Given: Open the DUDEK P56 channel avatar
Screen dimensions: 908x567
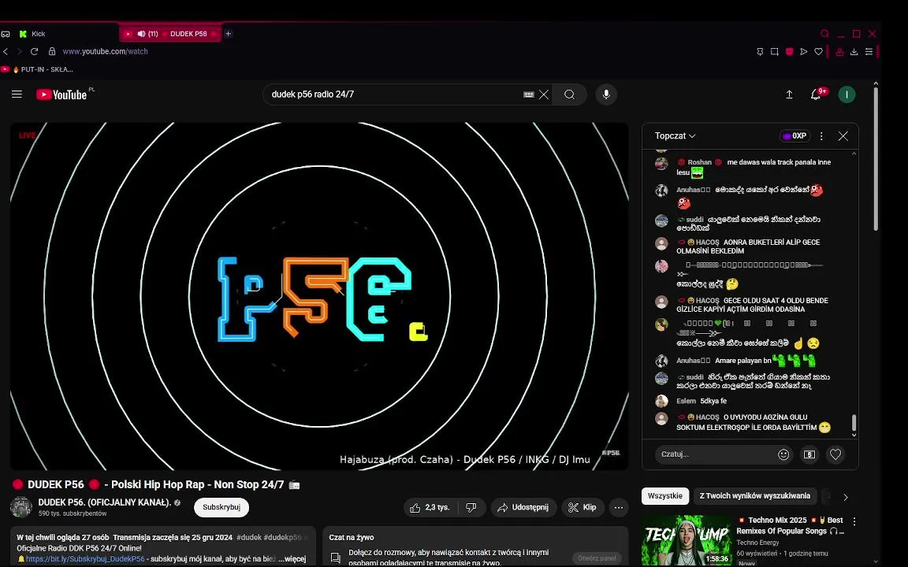Looking at the screenshot, I should 20,507.
